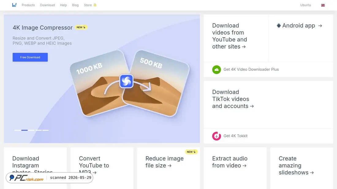Click the 4K Image Compressor app icon
This screenshot has width=337, height=189.
(126, 81)
